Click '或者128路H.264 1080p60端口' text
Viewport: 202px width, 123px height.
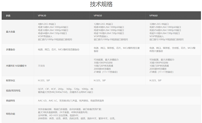pos(165,27)
